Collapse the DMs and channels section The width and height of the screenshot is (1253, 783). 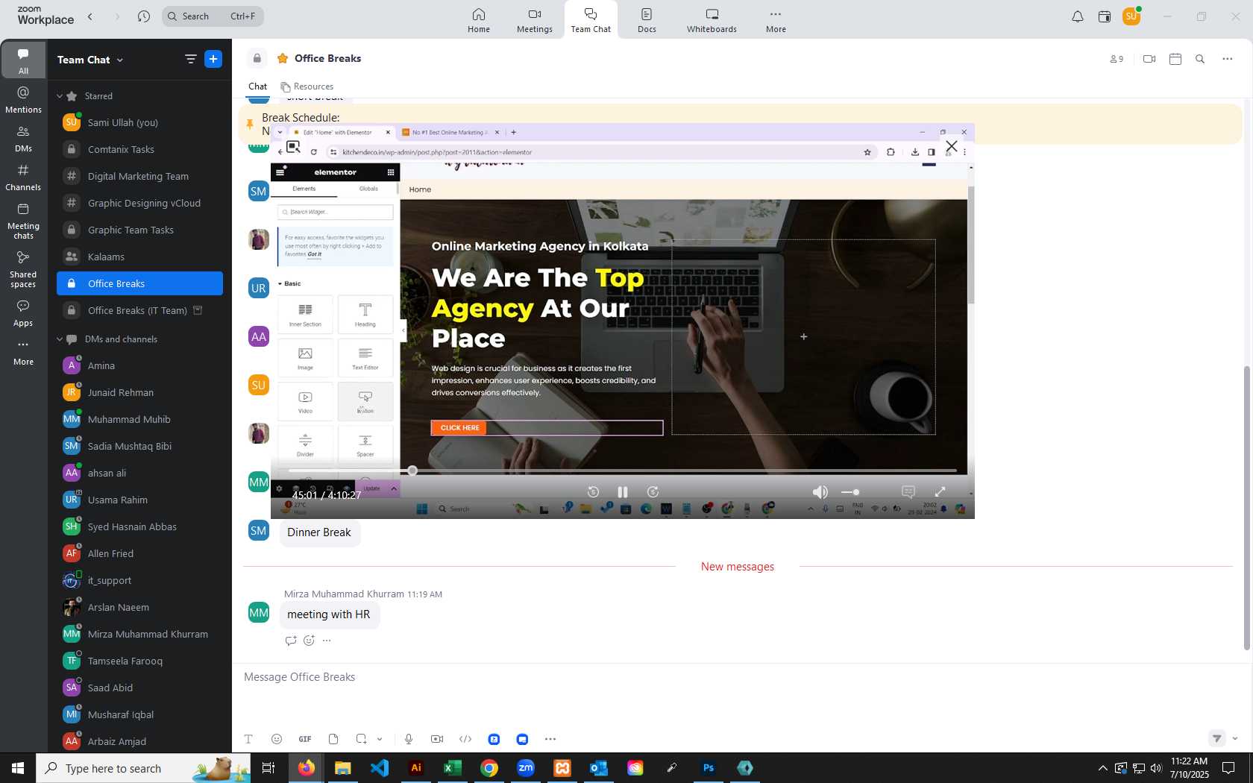(60, 339)
